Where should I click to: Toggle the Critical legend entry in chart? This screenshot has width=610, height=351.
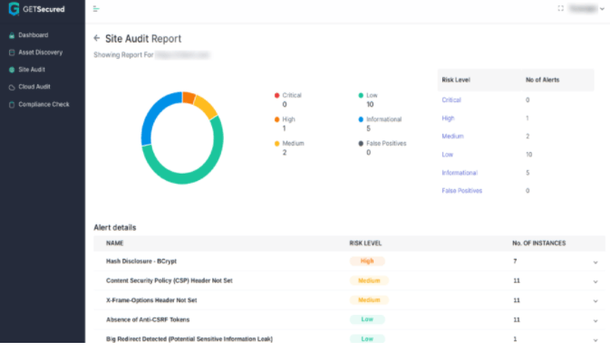pyautogui.click(x=288, y=95)
